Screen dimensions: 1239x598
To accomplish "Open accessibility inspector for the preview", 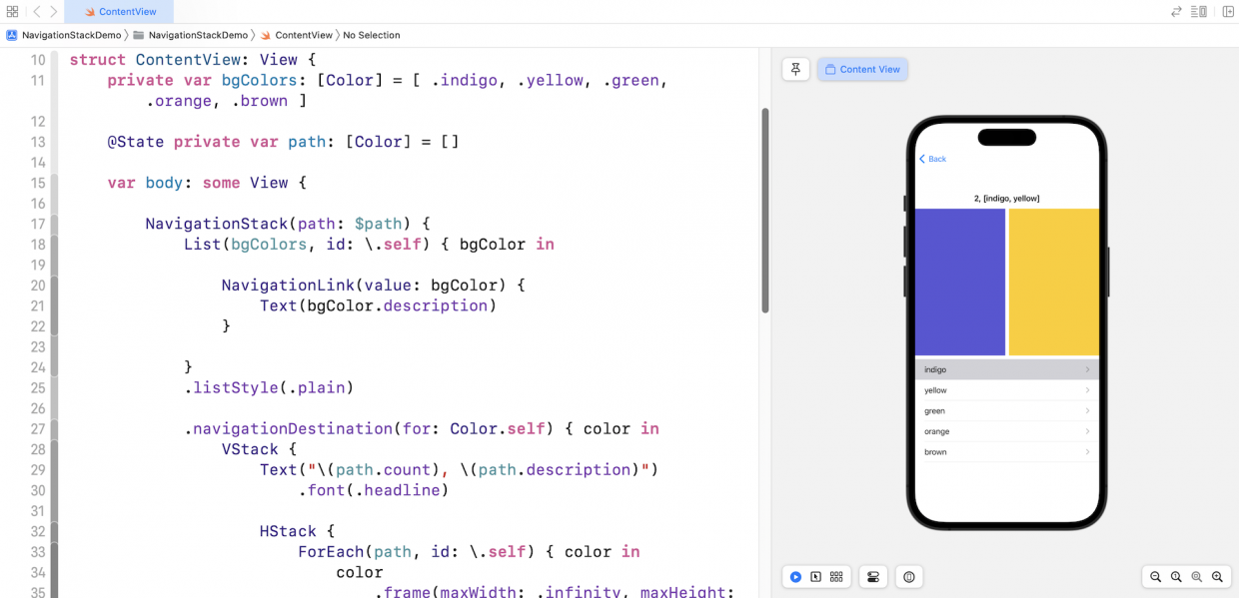I will coord(908,576).
